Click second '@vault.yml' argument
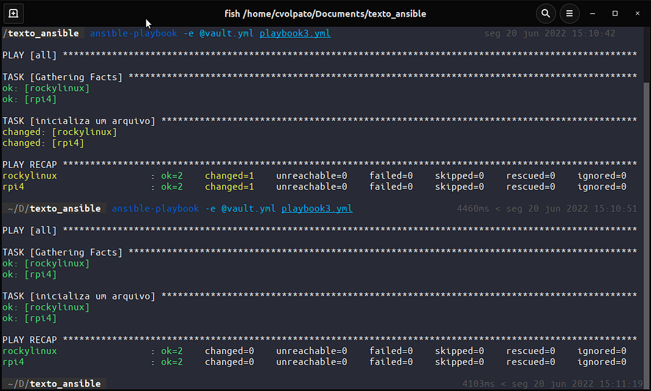Viewport: 651px width, 391px height. 249,209
